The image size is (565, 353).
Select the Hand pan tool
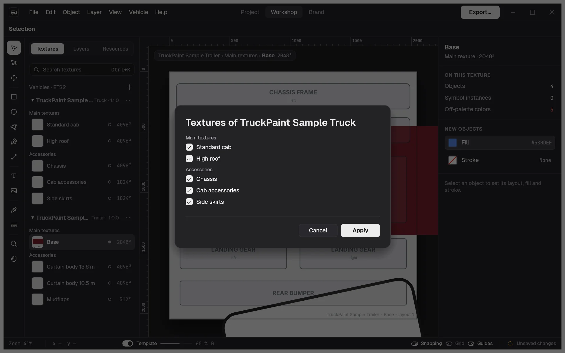click(x=14, y=259)
